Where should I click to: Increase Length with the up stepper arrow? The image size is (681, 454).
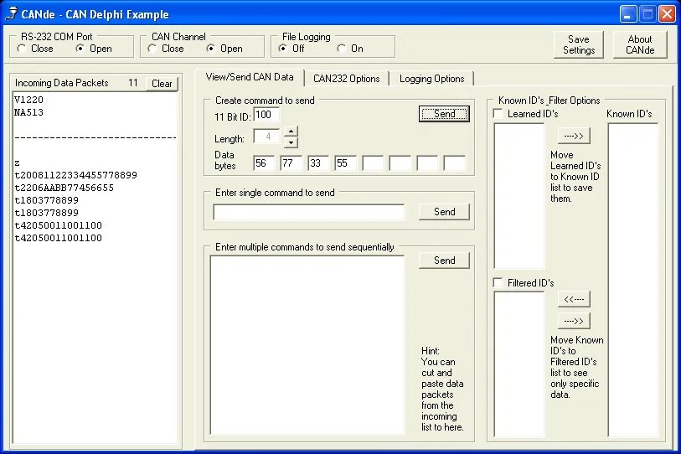point(291,132)
